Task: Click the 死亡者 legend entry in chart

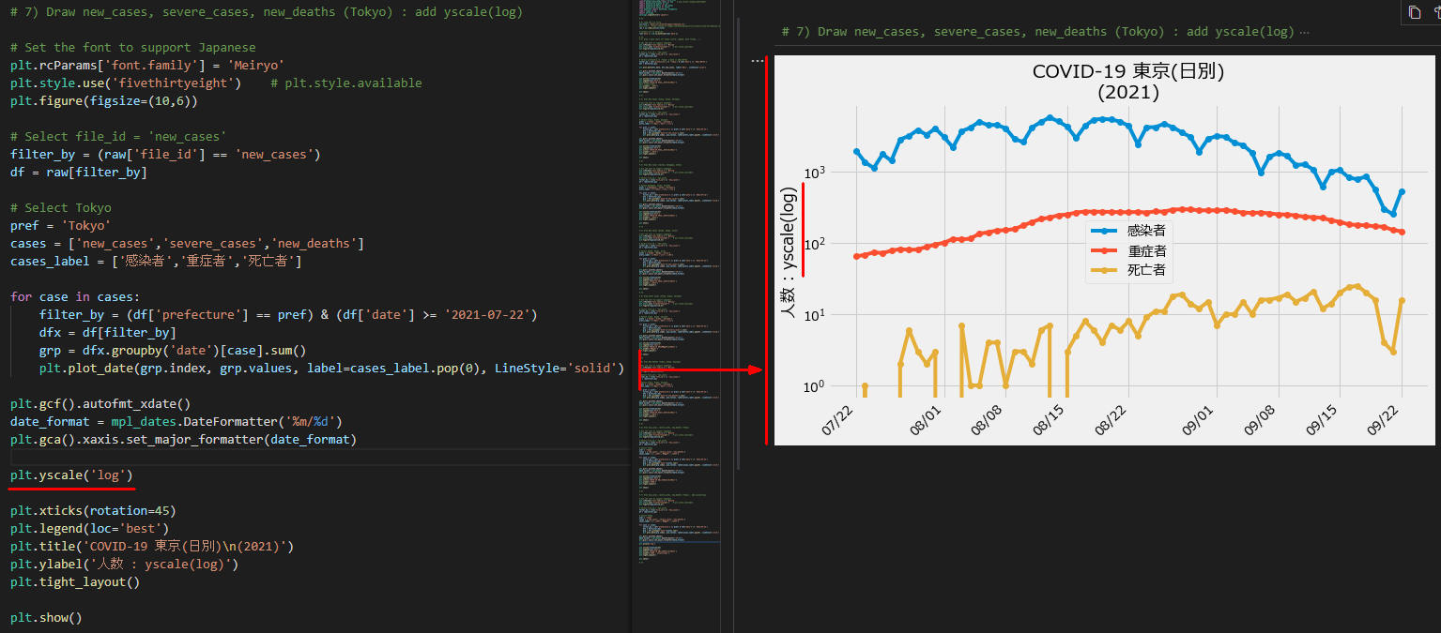Action: (x=1128, y=270)
